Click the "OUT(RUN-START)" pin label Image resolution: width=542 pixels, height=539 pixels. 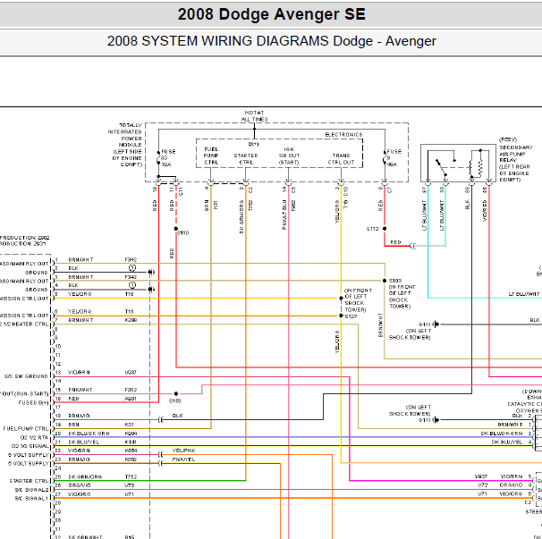[x=24, y=394]
